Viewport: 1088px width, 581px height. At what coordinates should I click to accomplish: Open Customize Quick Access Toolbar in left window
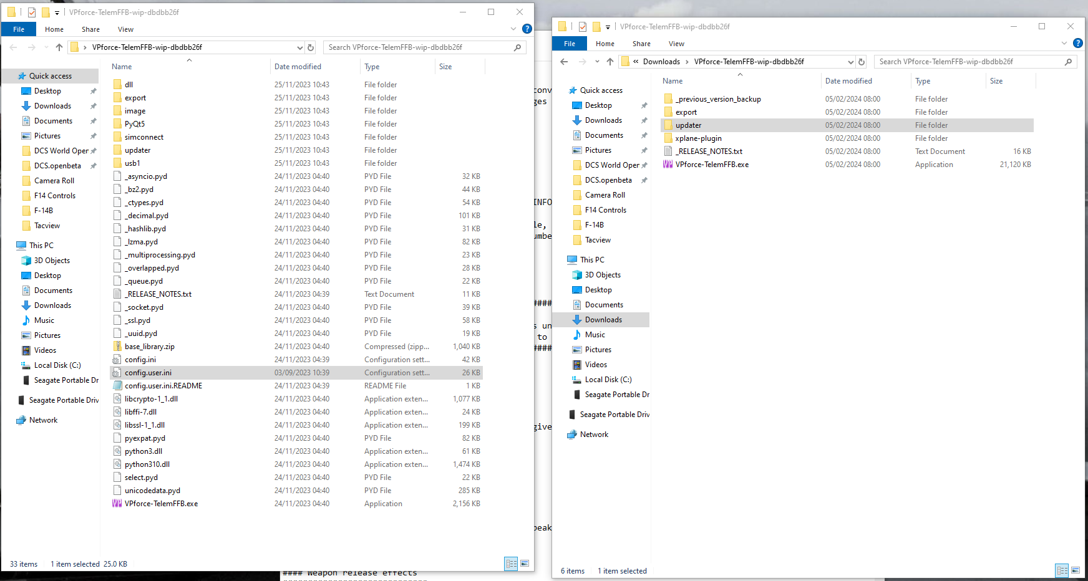click(x=57, y=12)
